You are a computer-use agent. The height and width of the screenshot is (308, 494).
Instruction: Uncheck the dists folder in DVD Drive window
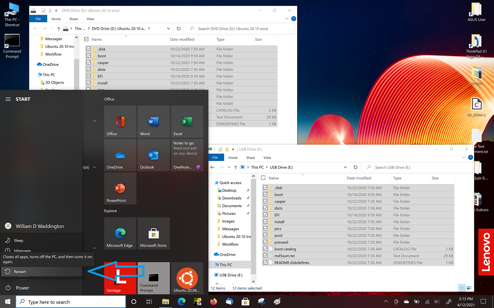click(x=88, y=69)
